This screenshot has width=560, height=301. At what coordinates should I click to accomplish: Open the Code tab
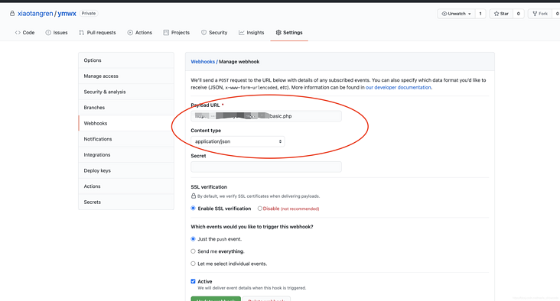point(24,32)
